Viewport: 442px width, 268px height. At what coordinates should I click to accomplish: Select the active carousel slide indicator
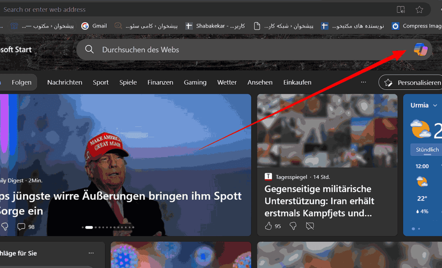point(89,227)
